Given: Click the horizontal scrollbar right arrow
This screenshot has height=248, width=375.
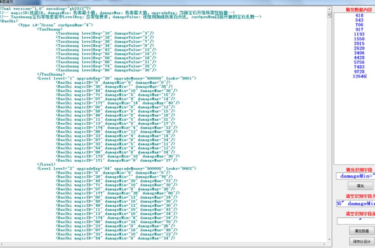Looking at the screenshot, I should (x=325, y=244).
